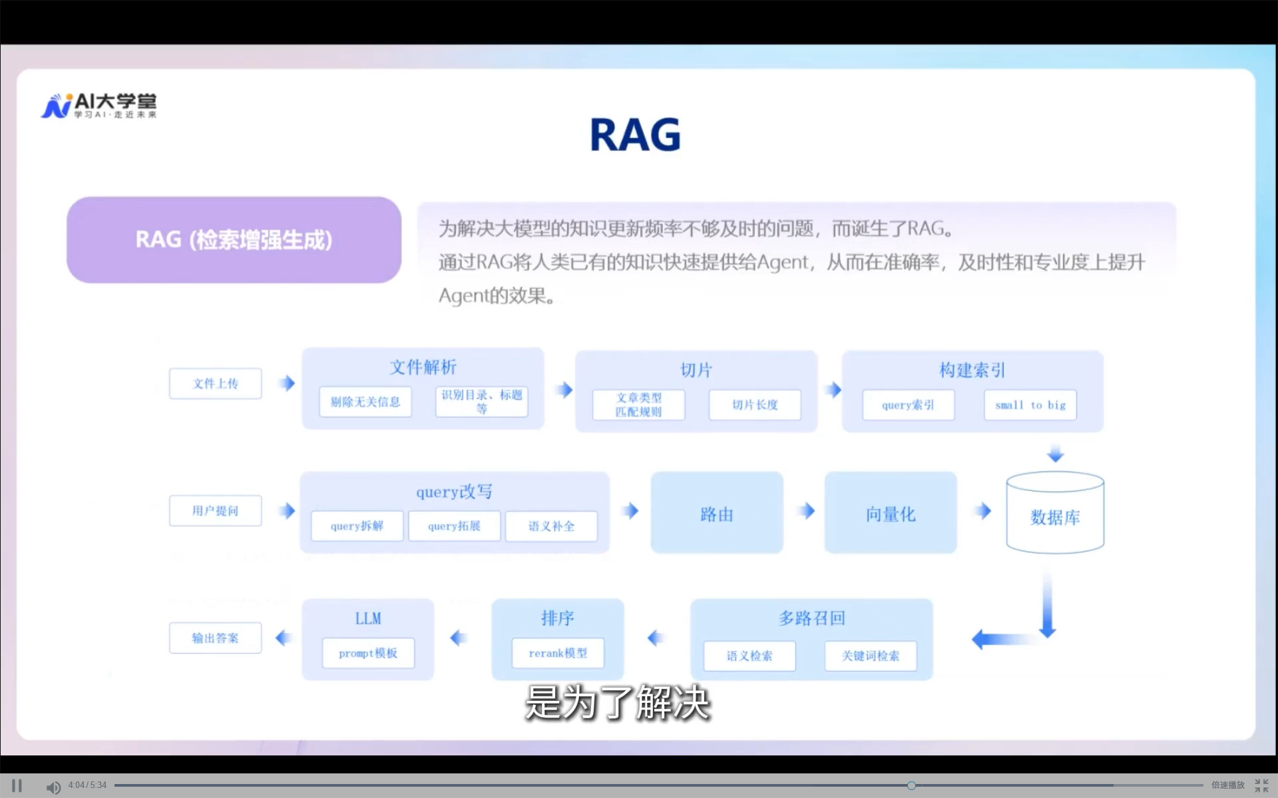The image size is (1278, 798).
Task: Click the video progress slider handle
Action: (911, 785)
